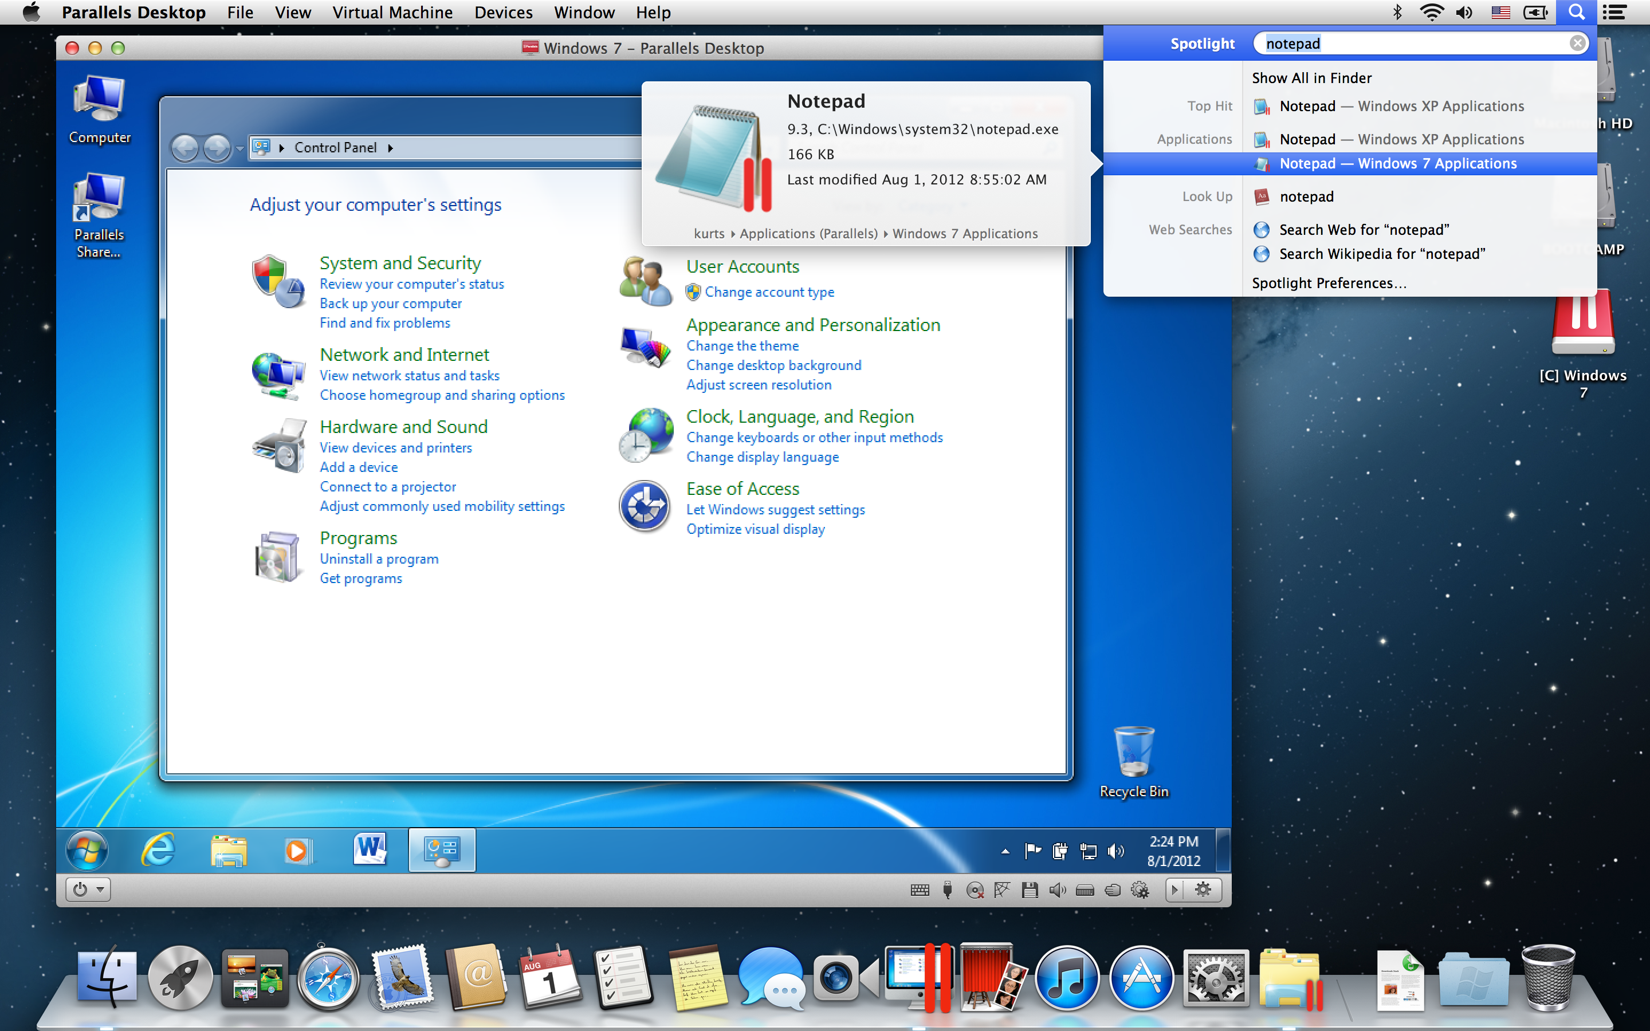Click Network and Internet globe icon
1650x1031 pixels.
[x=278, y=375]
